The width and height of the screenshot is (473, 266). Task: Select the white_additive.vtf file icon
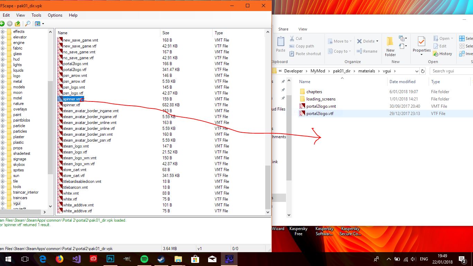[60, 211]
